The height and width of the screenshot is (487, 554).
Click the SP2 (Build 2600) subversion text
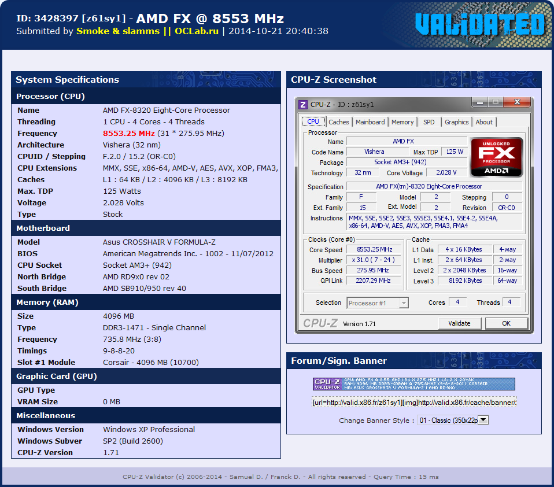coord(133,441)
